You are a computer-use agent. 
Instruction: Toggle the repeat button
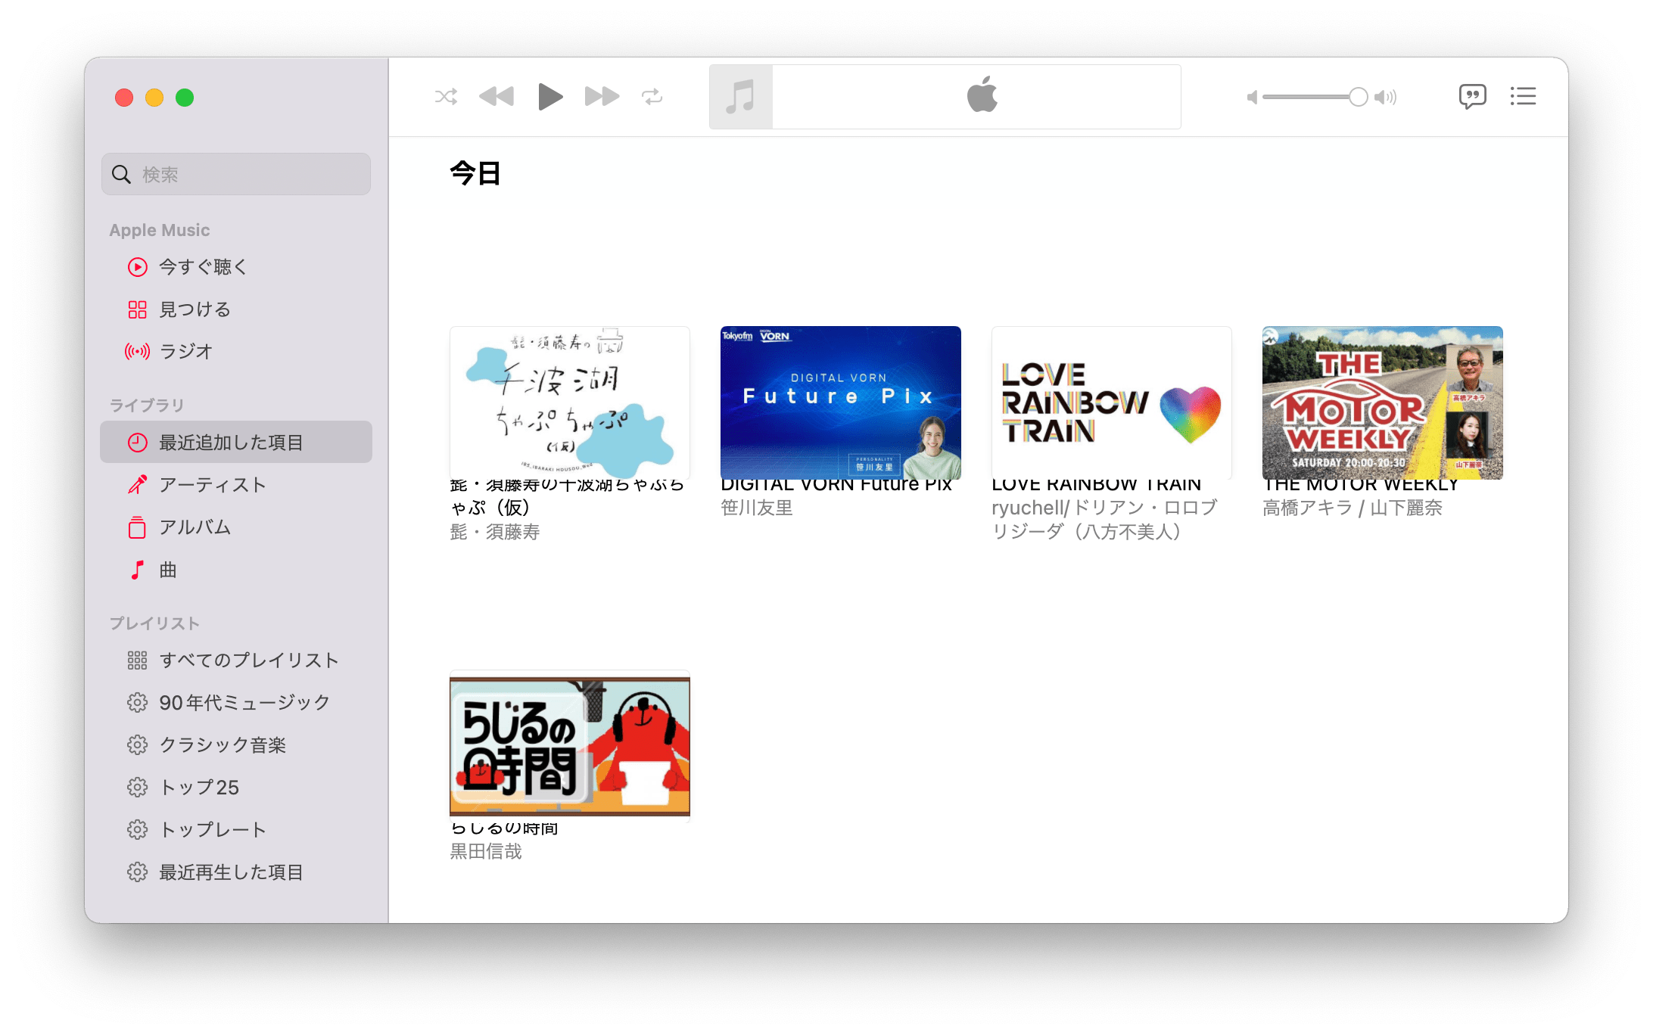pos(652,97)
